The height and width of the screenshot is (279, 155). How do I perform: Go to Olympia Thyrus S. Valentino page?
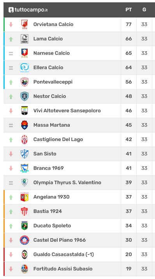coord(67,183)
